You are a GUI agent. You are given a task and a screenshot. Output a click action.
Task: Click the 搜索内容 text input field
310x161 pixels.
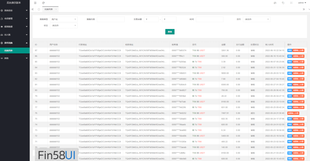pyautogui.click(x=111, y=19)
